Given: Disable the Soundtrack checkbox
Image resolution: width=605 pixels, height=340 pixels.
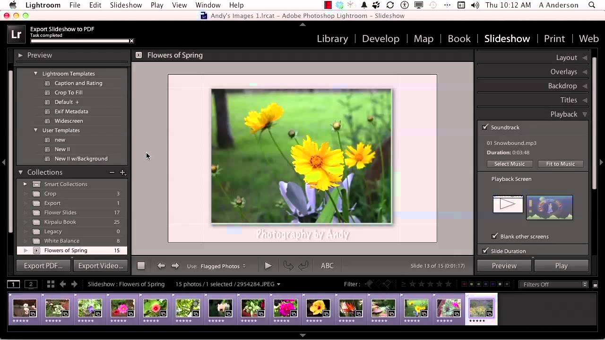Looking at the screenshot, I should point(485,127).
